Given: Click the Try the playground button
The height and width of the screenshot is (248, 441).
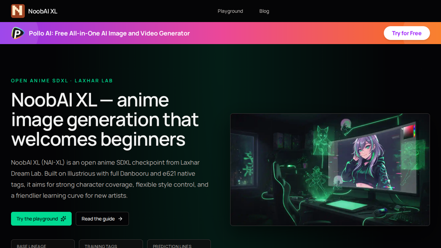Looking at the screenshot, I should click(x=41, y=219).
